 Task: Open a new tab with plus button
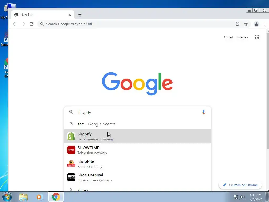[x=80, y=15]
